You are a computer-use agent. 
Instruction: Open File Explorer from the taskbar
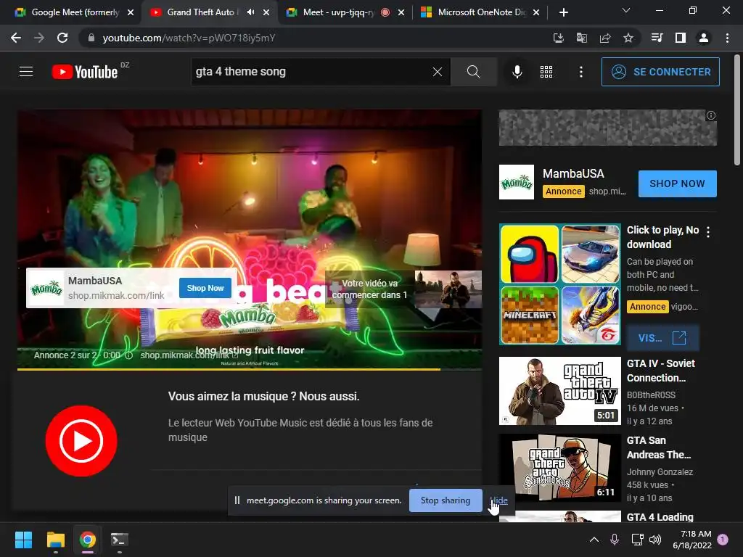pyautogui.click(x=55, y=540)
